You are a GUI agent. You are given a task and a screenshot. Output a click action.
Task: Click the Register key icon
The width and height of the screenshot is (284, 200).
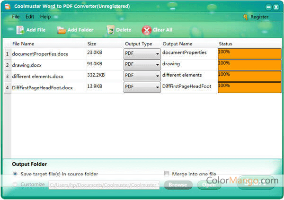pyautogui.click(x=245, y=17)
